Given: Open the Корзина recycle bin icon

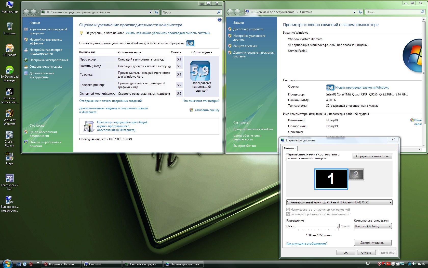Looking at the screenshot, I should (x=9, y=28).
